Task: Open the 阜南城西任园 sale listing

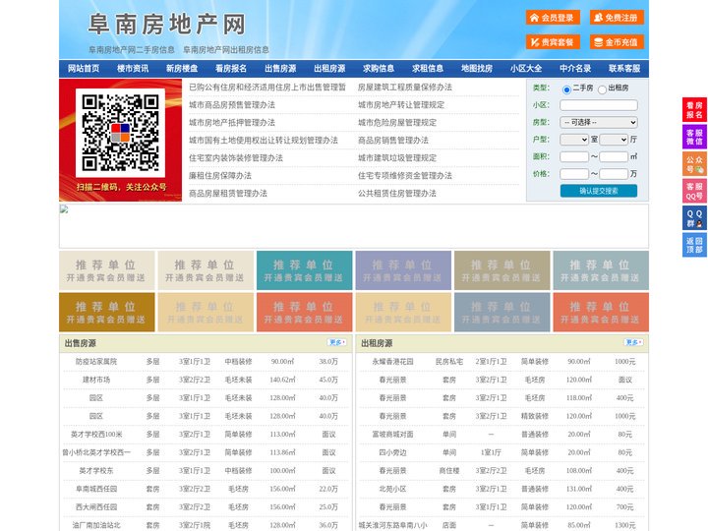Action: 96,489
